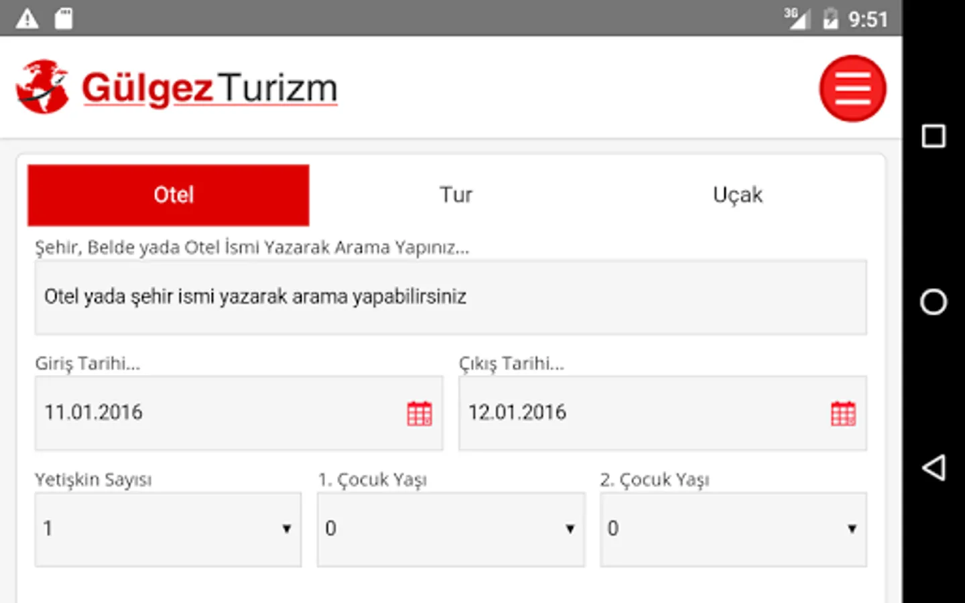Tap Android home circle button

coord(934,301)
